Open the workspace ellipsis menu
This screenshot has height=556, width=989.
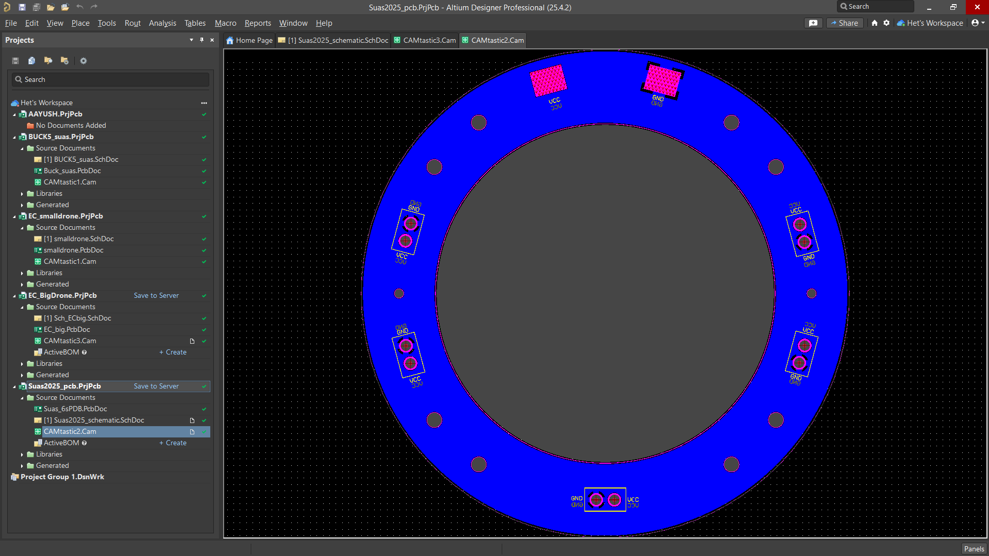[x=204, y=103]
